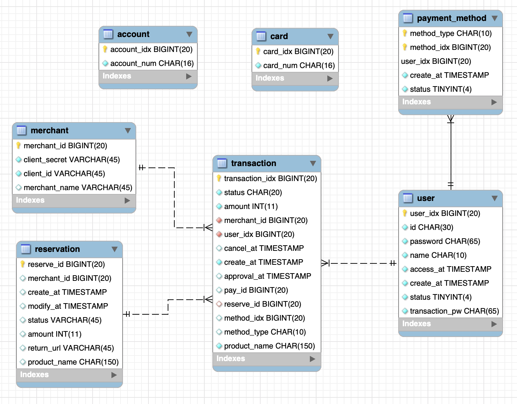517x404 pixels.
Task: Click the diamond icon beside reserve_id in transaction
Action: pyautogui.click(x=219, y=304)
